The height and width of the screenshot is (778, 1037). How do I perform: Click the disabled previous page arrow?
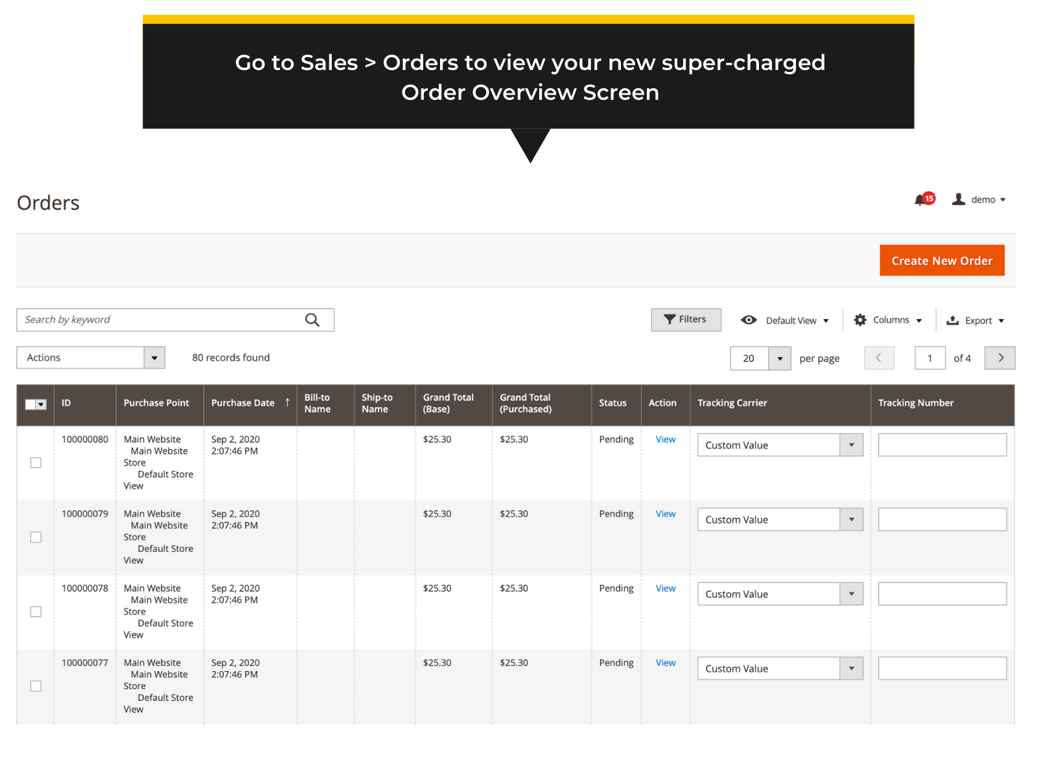click(x=879, y=357)
